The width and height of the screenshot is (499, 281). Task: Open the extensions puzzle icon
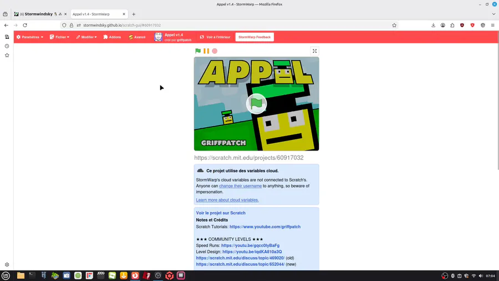[452, 25]
